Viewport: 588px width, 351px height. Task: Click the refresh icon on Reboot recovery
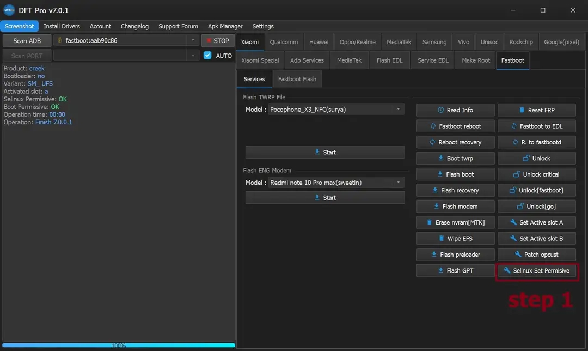click(432, 142)
